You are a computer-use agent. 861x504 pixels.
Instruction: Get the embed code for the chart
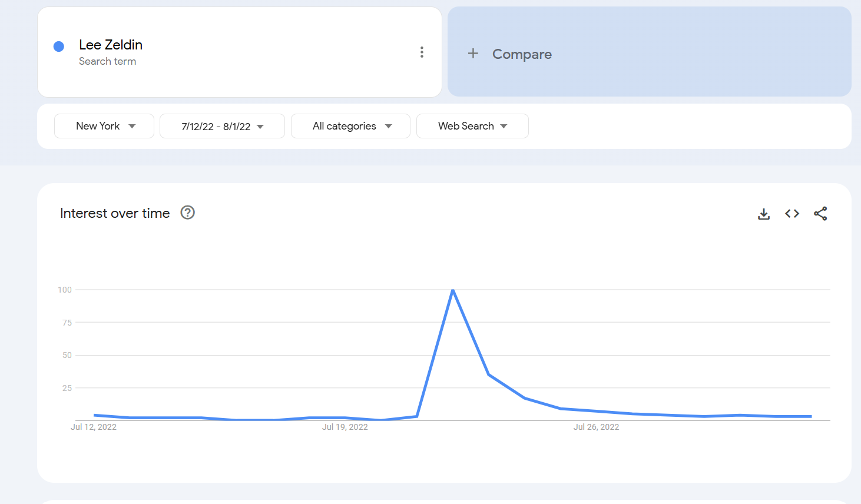coord(792,214)
